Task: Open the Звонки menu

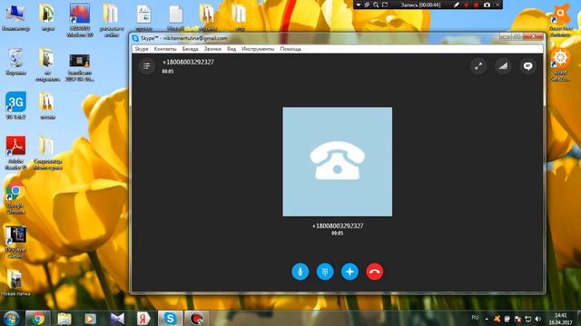Action: (x=212, y=49)
